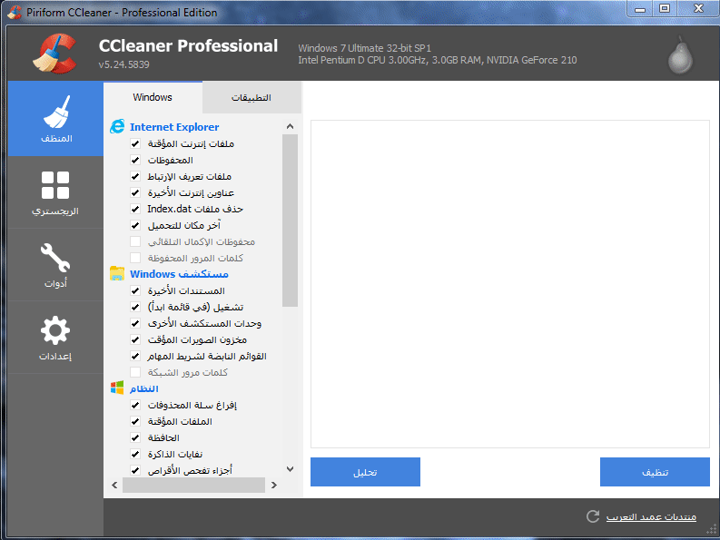Click the scroll down arrow in list
The height and width of the screenshot is (540, 720).
click(290, 469)
